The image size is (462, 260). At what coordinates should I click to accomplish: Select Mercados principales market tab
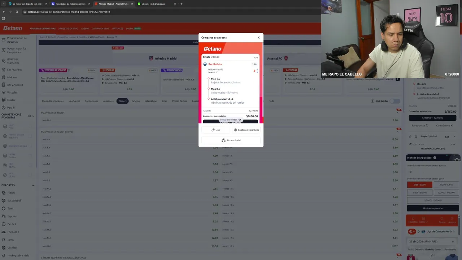click(53, 101)
